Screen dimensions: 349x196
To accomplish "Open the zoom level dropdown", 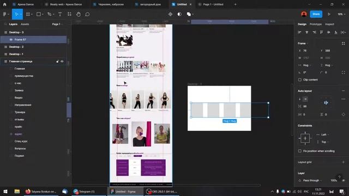I will [x=341, y=14].
